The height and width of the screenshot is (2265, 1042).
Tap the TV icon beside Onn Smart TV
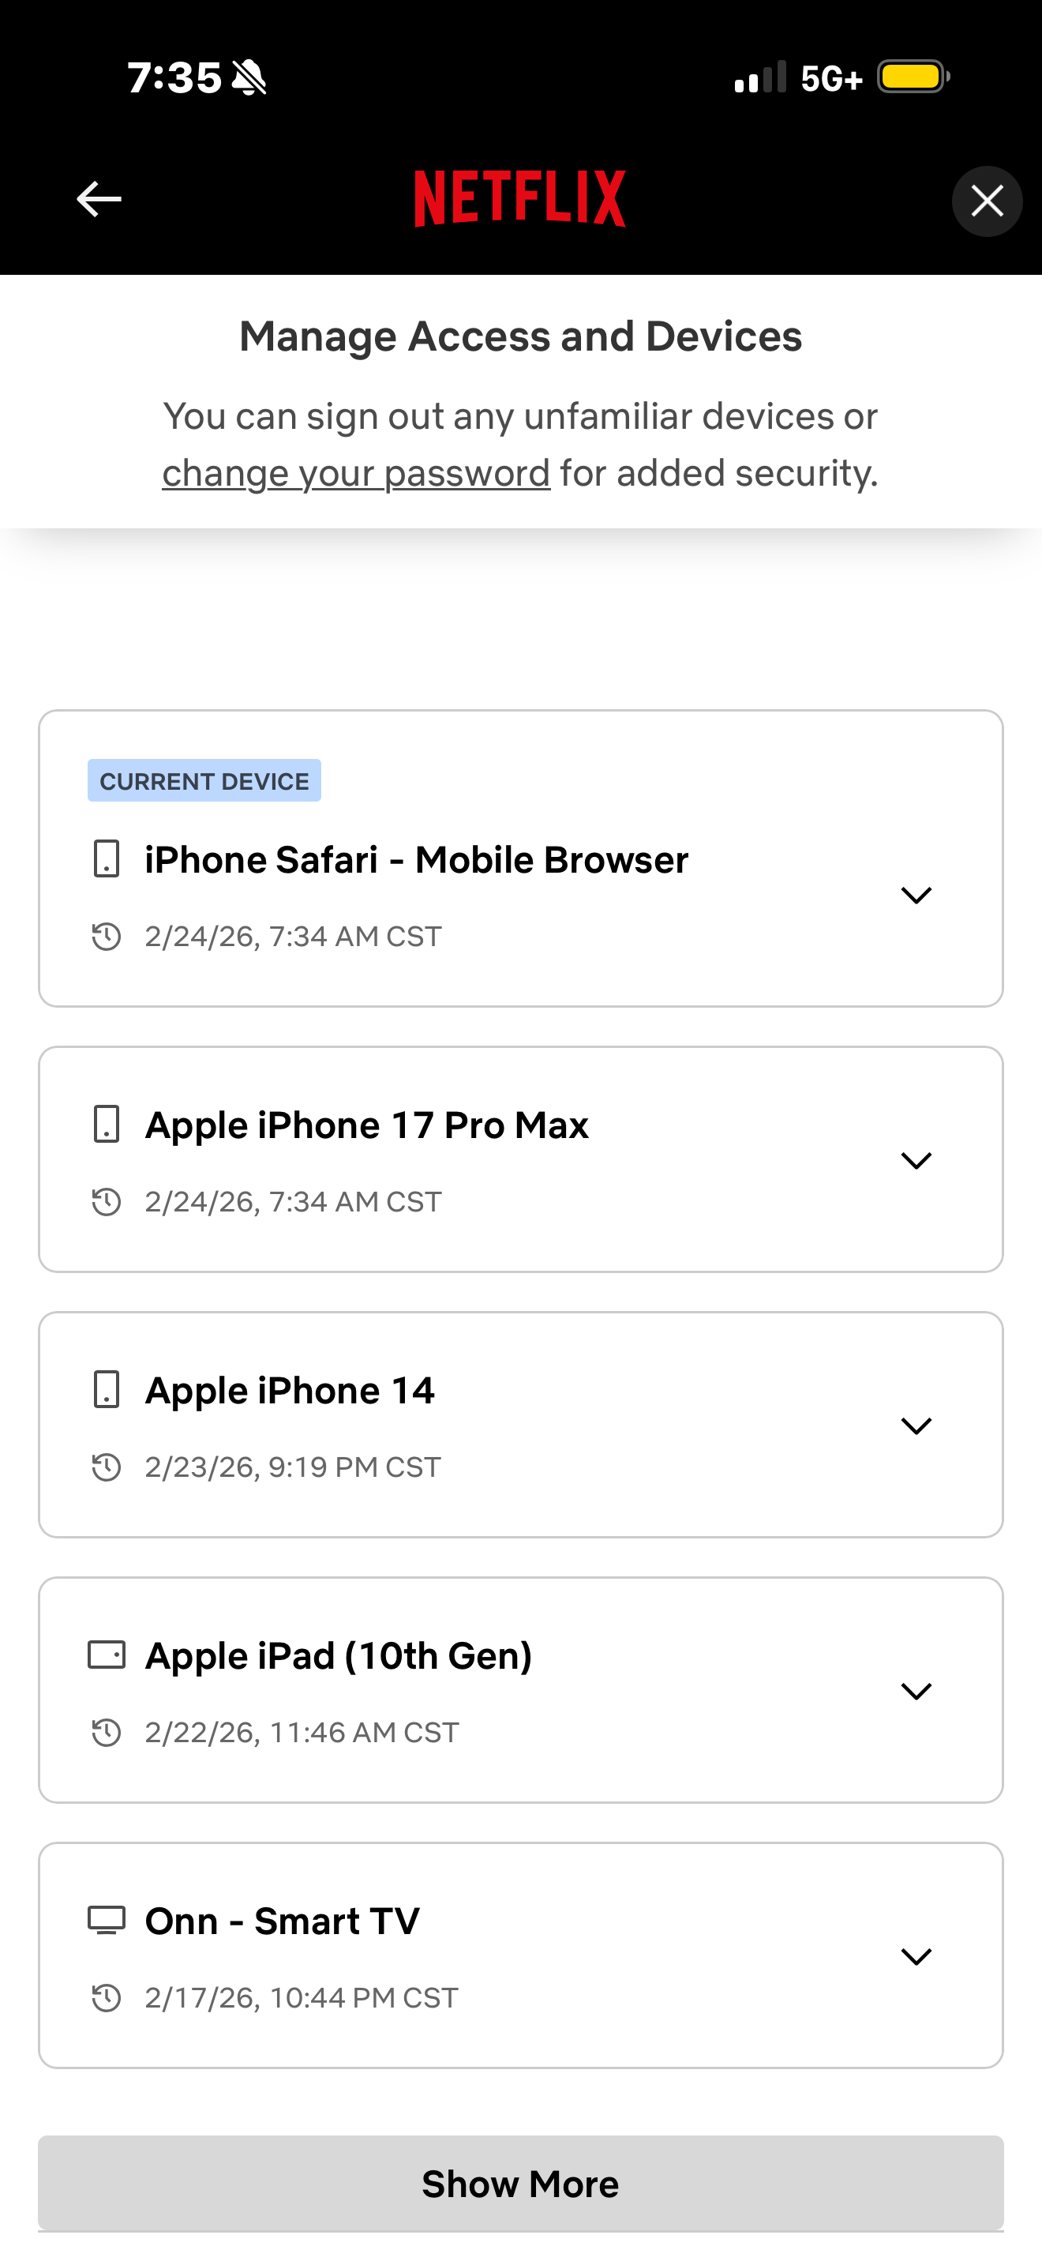[x=107, y=1921]
